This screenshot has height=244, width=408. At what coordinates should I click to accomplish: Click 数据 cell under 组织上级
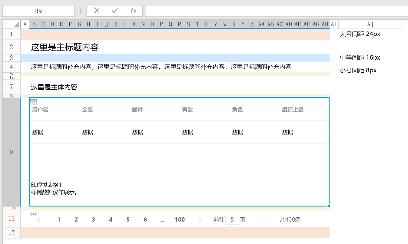coord(287,132)
